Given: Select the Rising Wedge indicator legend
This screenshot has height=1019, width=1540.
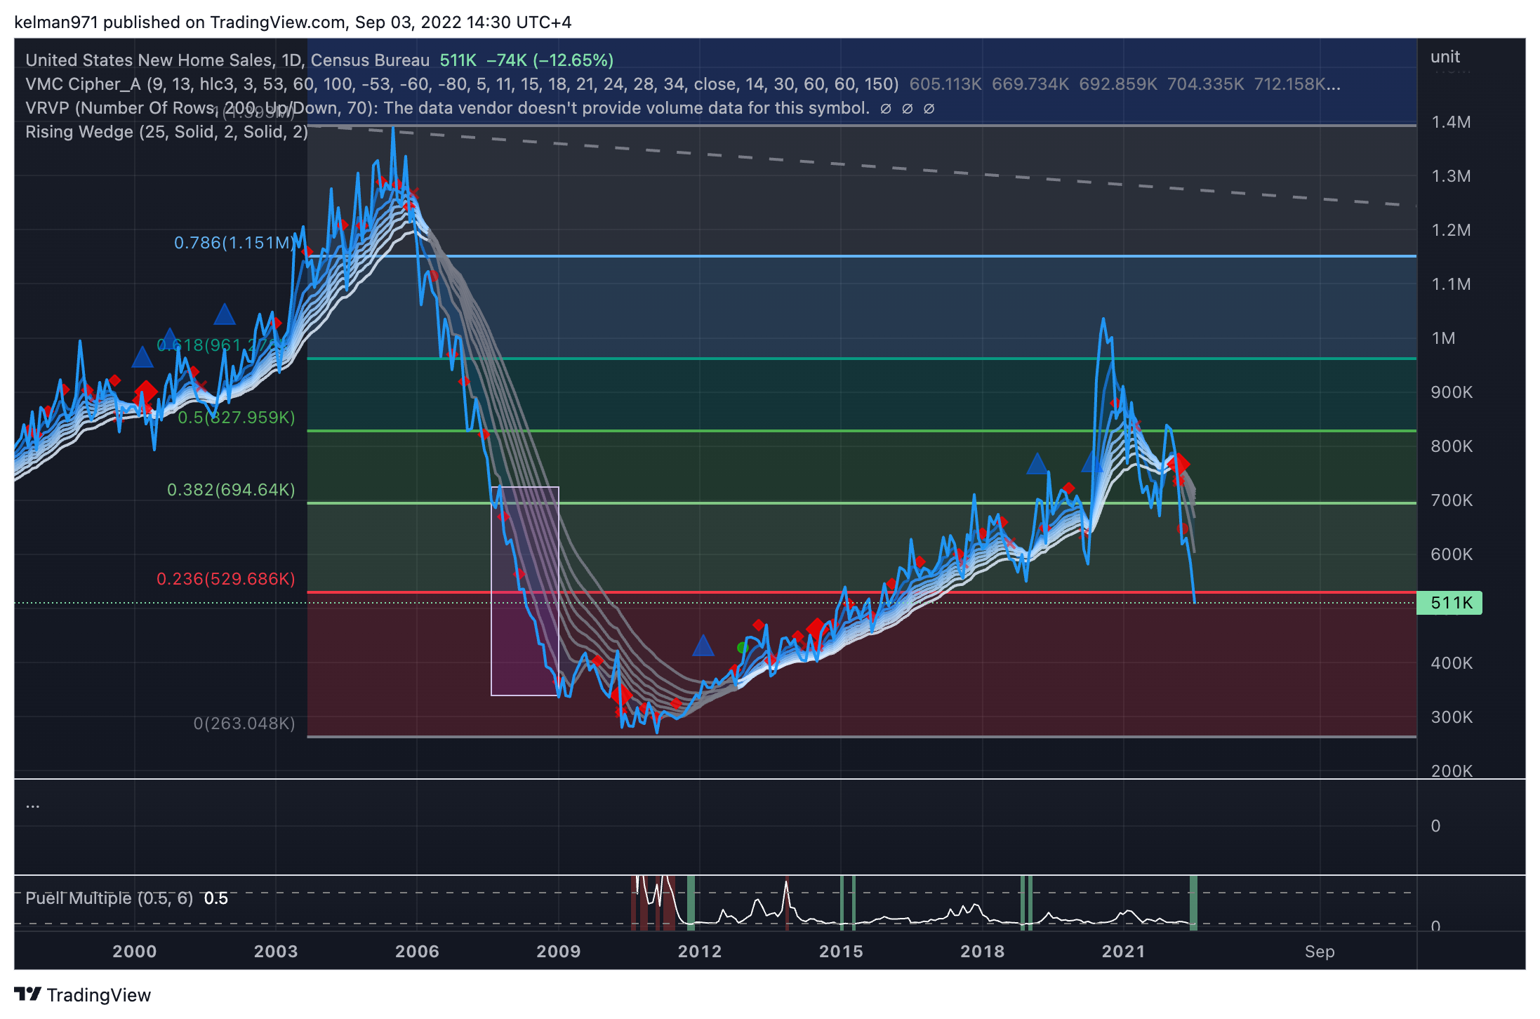Looking at the screenshot, I should point(166,132).
